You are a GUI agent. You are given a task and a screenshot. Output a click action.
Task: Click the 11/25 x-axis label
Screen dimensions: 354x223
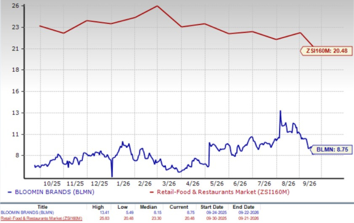point(75,184)
